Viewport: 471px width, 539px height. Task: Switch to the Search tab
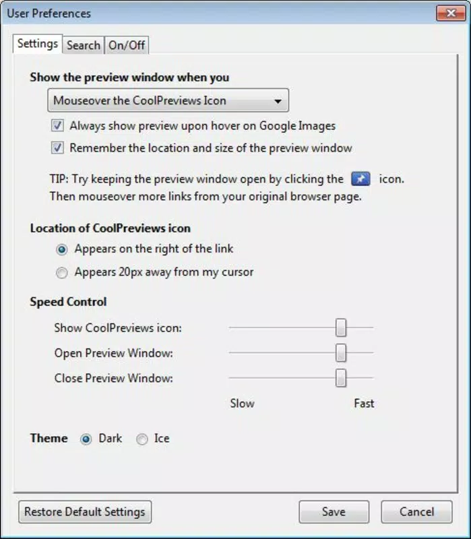tap(83, 45)
